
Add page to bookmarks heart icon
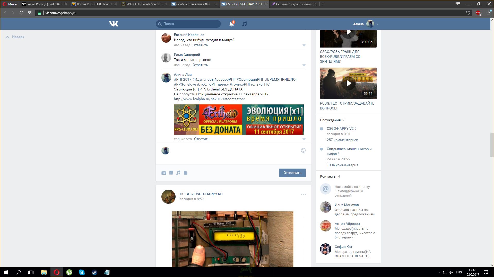tap(468, 13)
